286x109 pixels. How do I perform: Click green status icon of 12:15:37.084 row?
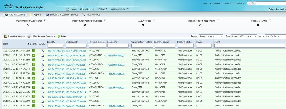(34, 106)
